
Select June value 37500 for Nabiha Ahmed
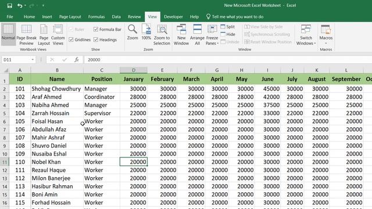coord(267,105)
